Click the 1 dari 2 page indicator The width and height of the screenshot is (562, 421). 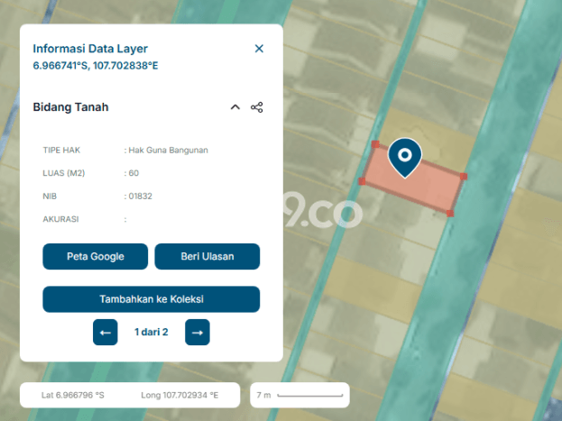click(x=152, y=332)
